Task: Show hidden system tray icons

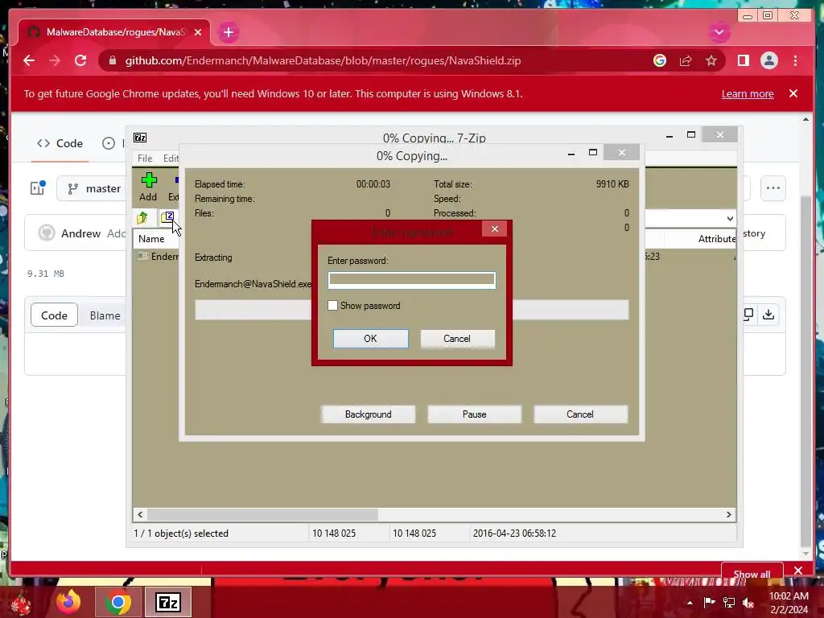Action: point(690,603)
